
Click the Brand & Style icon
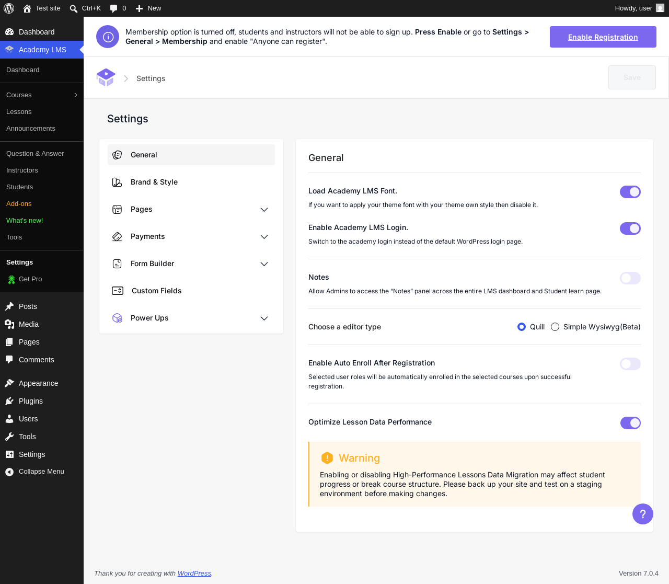tap(117, 182)
